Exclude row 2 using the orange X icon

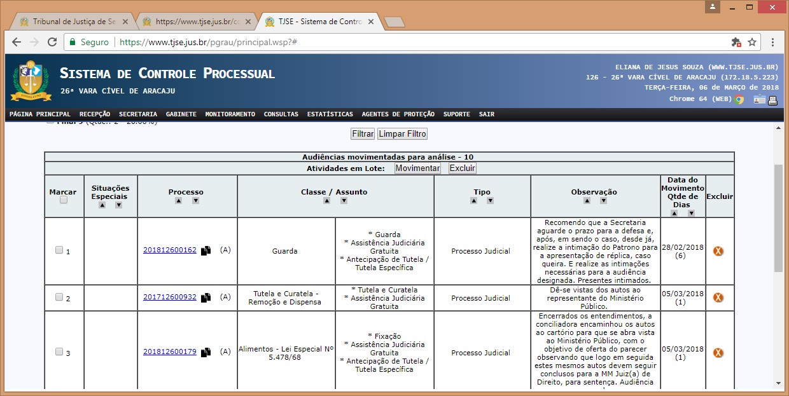point(718,297)
